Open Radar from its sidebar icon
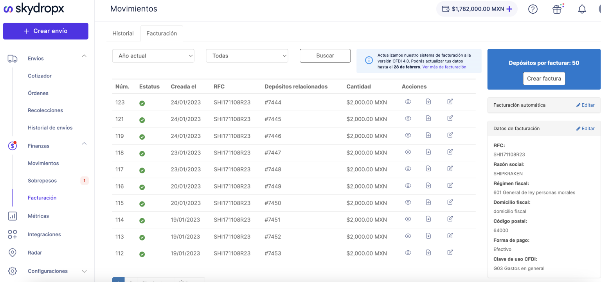Image resolution: width=601 pixels, height=282 pixels. click(x=12, y=252)
